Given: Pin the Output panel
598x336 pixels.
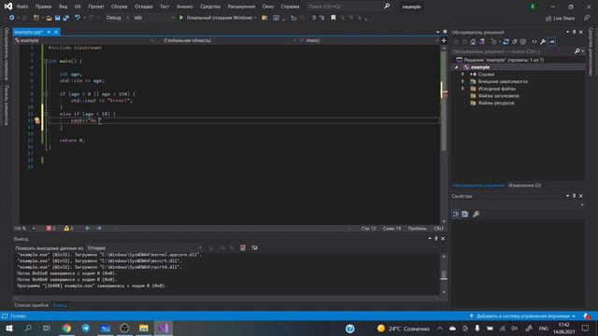Looking at the screenshot, I should 436,239.
